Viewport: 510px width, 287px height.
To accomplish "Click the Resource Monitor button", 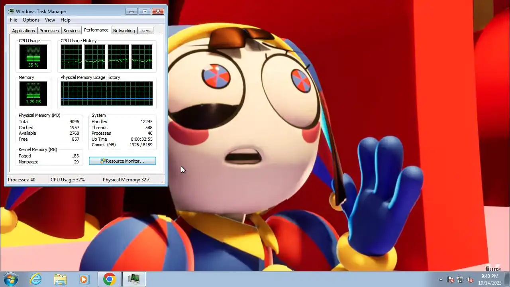I will click(x=122, y=161).
